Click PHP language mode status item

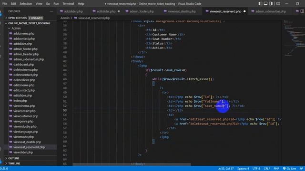coord(276,169)
